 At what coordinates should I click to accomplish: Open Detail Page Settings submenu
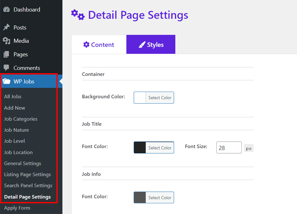(27, 197)
